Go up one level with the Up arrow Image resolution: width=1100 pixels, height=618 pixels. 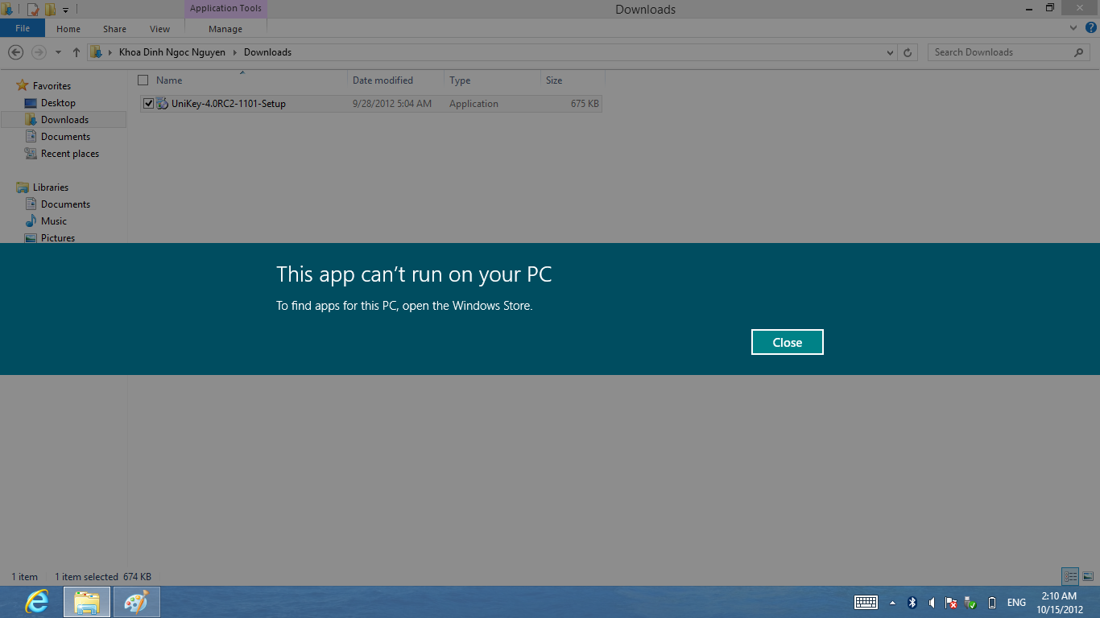coord(77,52)
